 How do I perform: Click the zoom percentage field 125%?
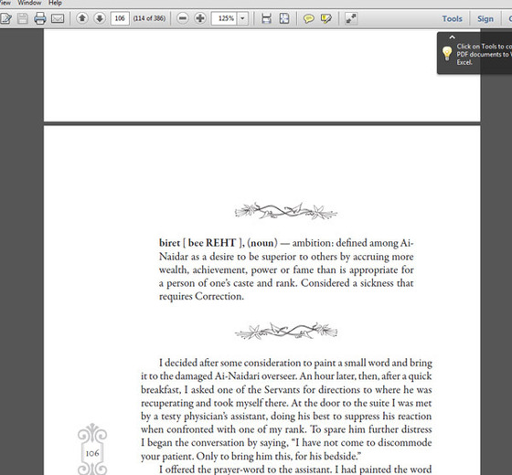pos(224,18)
